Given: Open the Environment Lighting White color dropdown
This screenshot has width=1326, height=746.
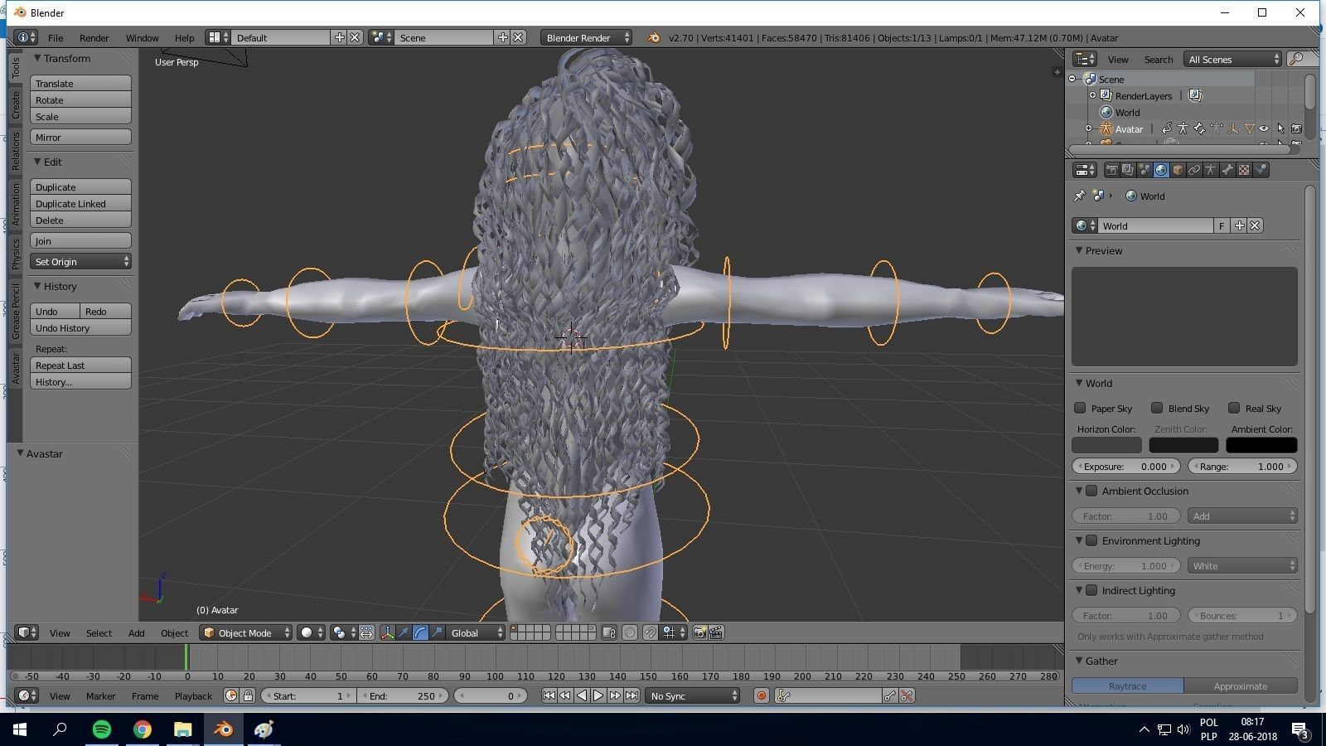Looking at the screenshot, I should click(x=1242, y=565).
